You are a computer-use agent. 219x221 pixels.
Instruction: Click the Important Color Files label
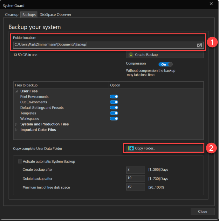click(x=38, y=130)
